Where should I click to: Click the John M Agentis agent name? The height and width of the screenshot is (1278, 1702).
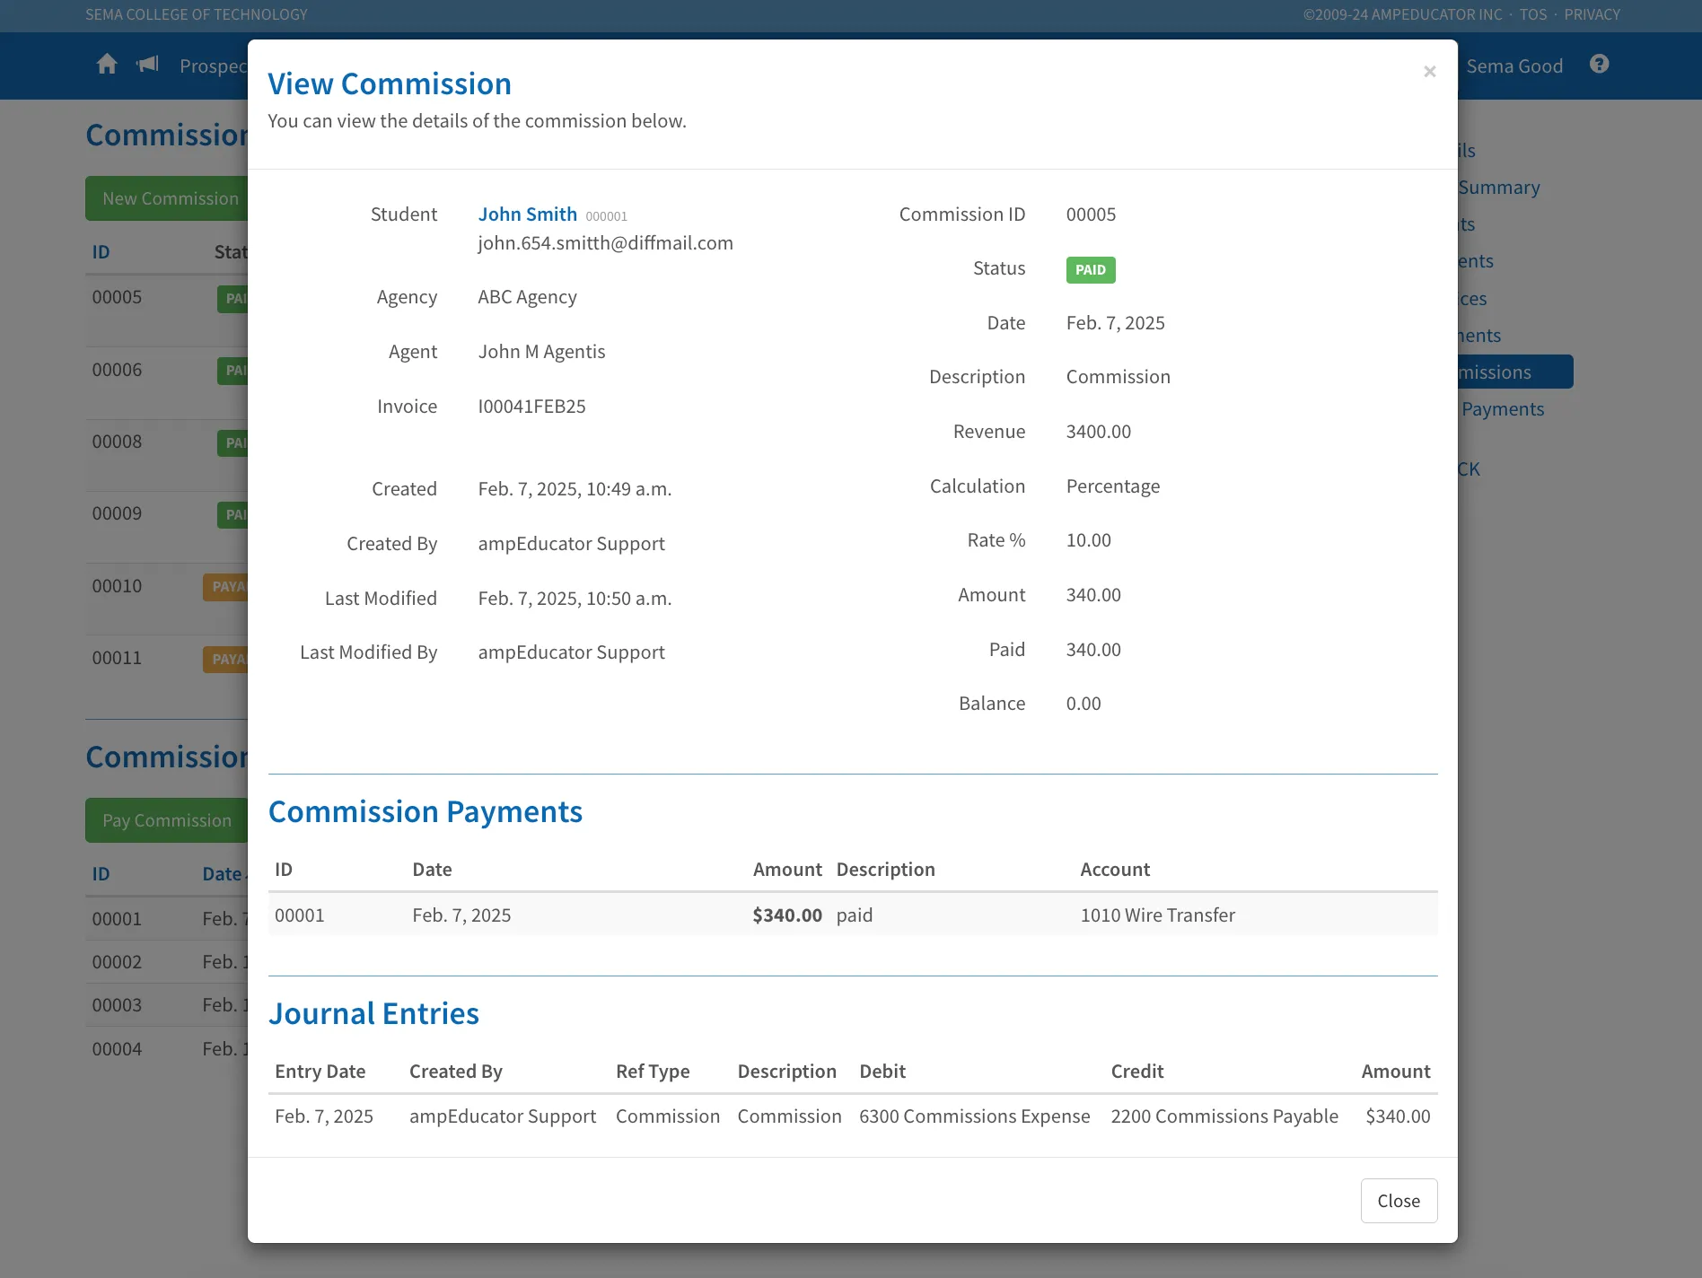point(541,352)
